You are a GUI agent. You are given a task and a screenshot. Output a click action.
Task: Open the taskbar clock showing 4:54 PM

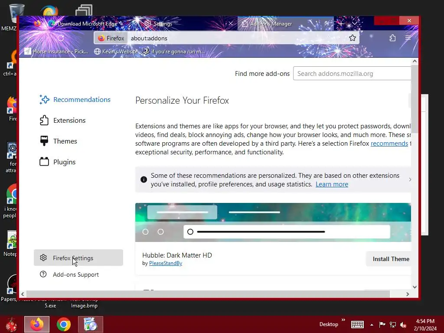pos(425,325)
